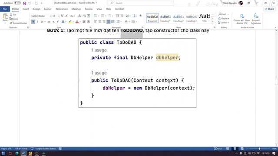Click the zoom slider in status bar
Image resolution: width=278 pixels, height=156 pixels.
tap(260, 149)
